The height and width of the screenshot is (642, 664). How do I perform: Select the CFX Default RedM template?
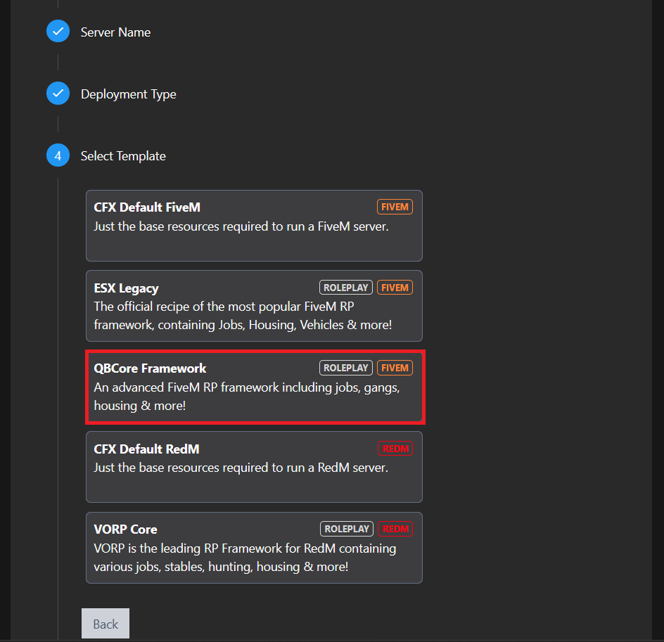click(254, 467)
